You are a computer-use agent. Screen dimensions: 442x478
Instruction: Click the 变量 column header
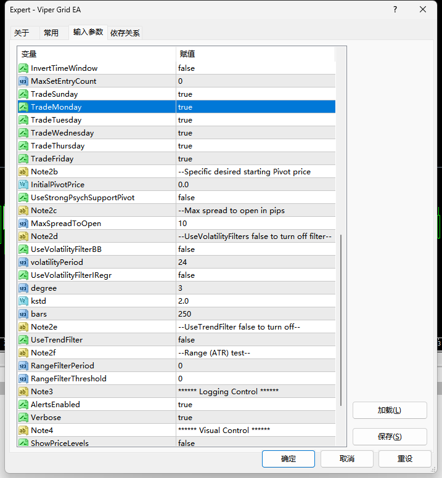pos(97,54)
